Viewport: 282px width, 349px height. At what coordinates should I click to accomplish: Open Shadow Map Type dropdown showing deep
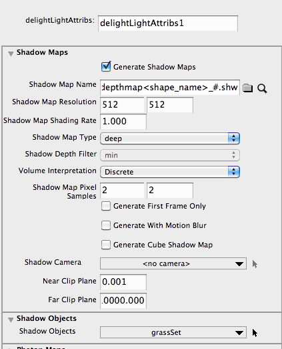coord(170,138)
